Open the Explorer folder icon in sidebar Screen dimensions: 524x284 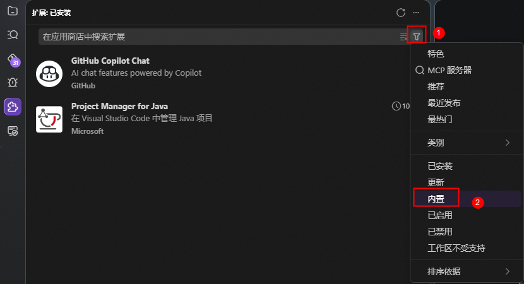pos(13,11)
